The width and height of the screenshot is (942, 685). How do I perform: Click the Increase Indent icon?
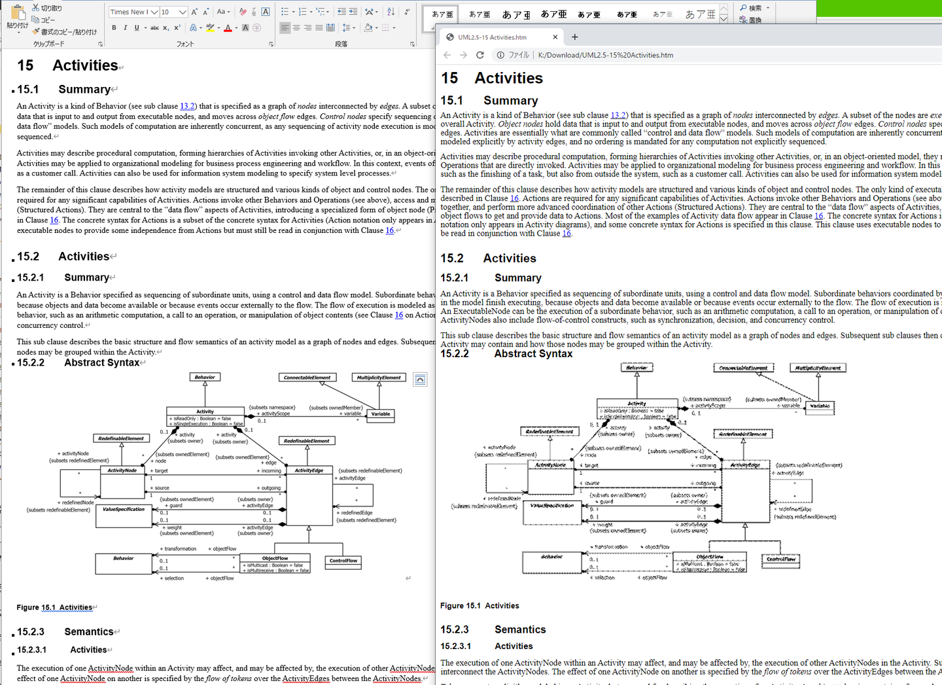353,12
